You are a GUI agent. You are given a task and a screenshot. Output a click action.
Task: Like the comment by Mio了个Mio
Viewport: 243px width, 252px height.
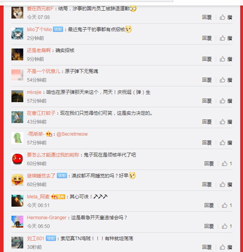[x=226, y=38]
